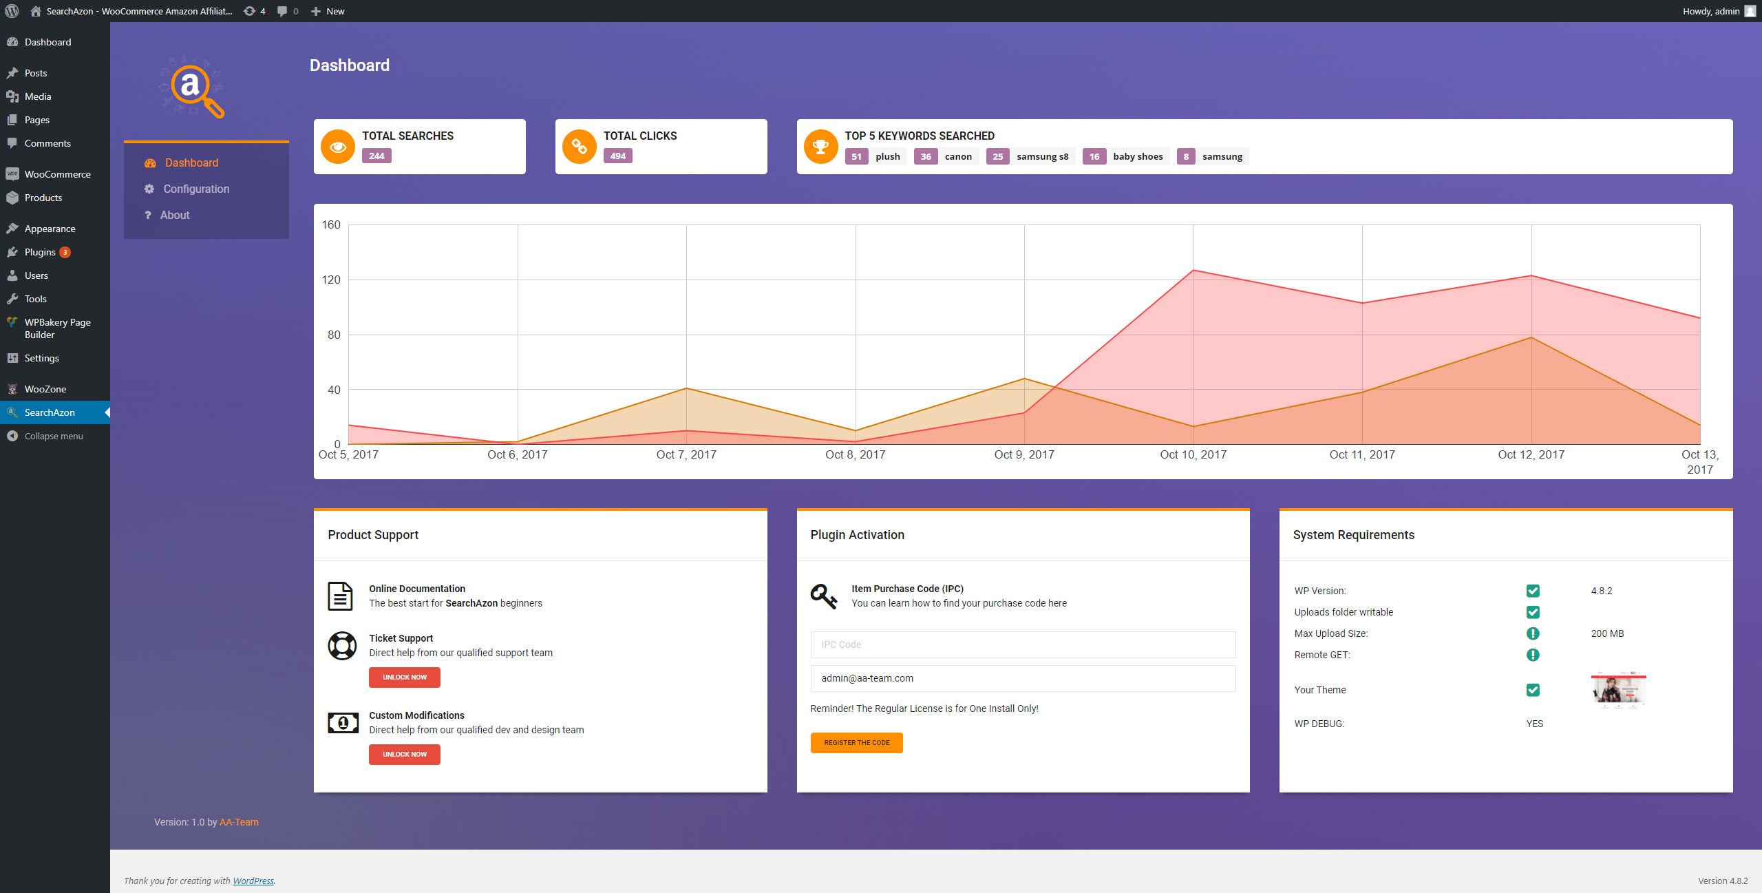
Task: Click the Item Purchase Code key icon
Action: [x=823, y=596]
